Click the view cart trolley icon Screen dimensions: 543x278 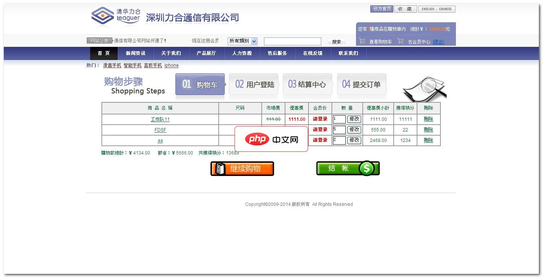[x=362, y=42]
